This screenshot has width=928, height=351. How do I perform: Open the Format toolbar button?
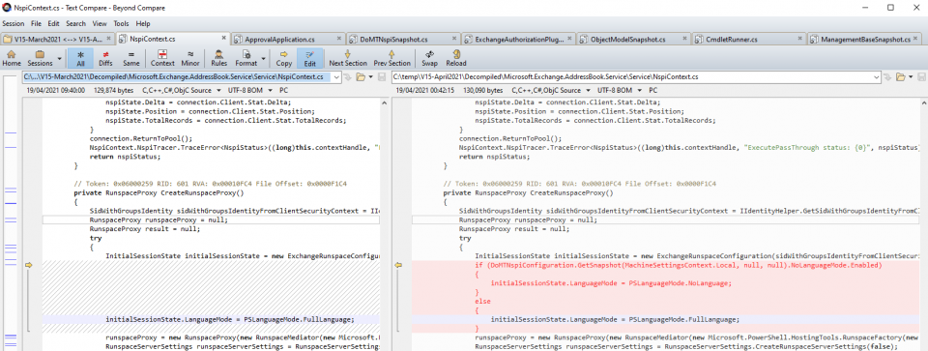pyautogui.click(x=246, y=58)
